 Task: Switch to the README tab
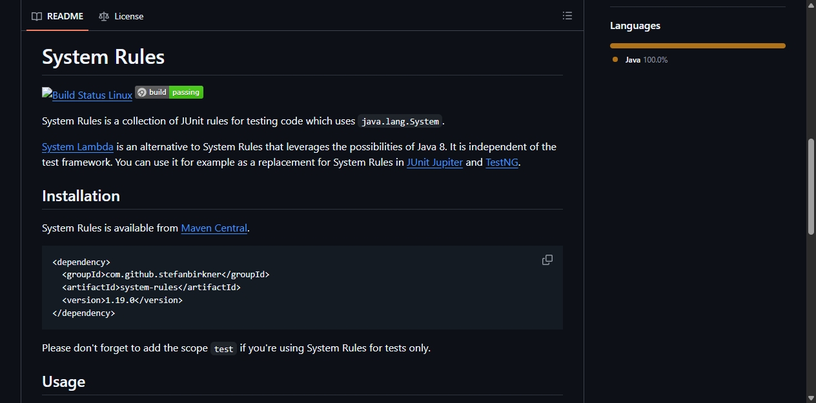click(57, 16)
